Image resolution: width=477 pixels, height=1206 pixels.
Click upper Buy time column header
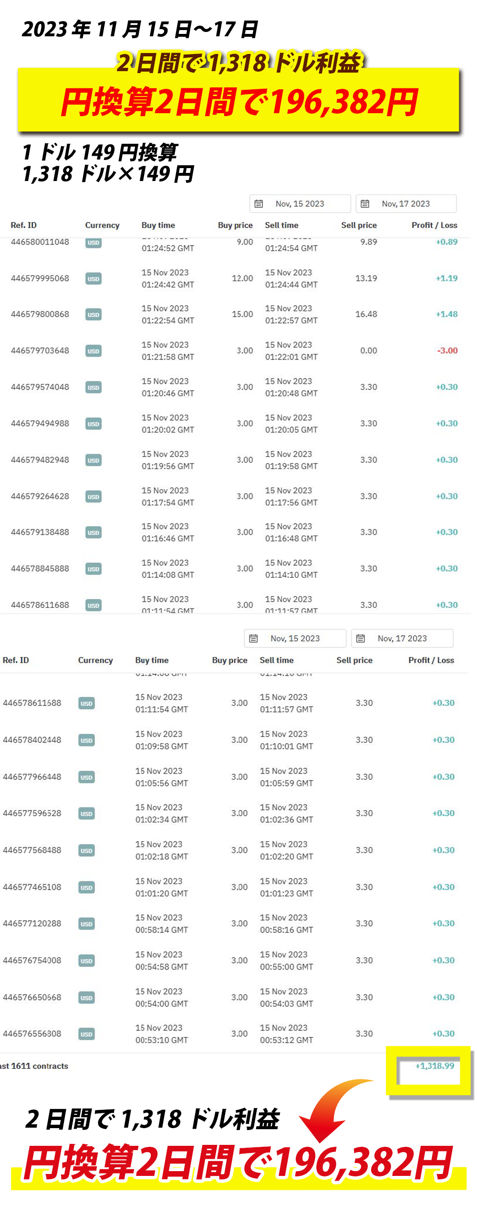point(158,225)
